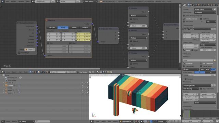Screen dimensions: 219x123
Task: Open top Modulo node operation dropdown
Action: (x=138, y=16)
